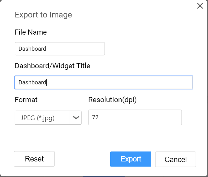Viewport: 208px width, 177px height.
Task: Close the Export to Image dialog
Action: [200, 6]
